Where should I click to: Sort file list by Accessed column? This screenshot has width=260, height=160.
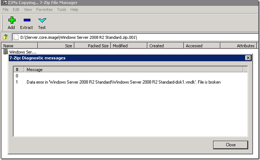[x=202, y=46]
